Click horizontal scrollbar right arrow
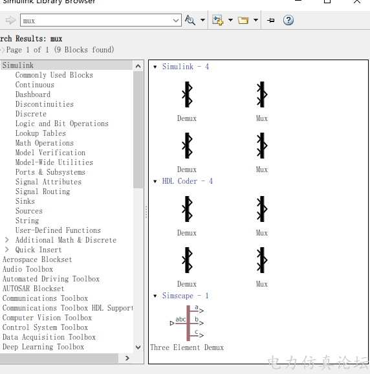The width and height of the screenshot is (370, 374). point(127,358)
